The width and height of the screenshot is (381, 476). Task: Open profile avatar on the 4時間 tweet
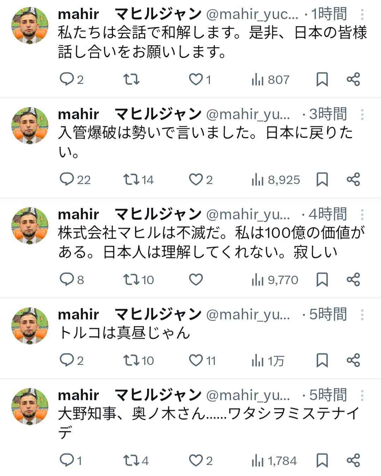tap(30, 226)
